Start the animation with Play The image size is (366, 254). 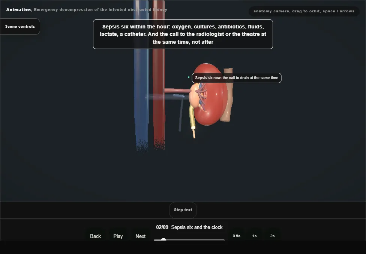point(118,236)
